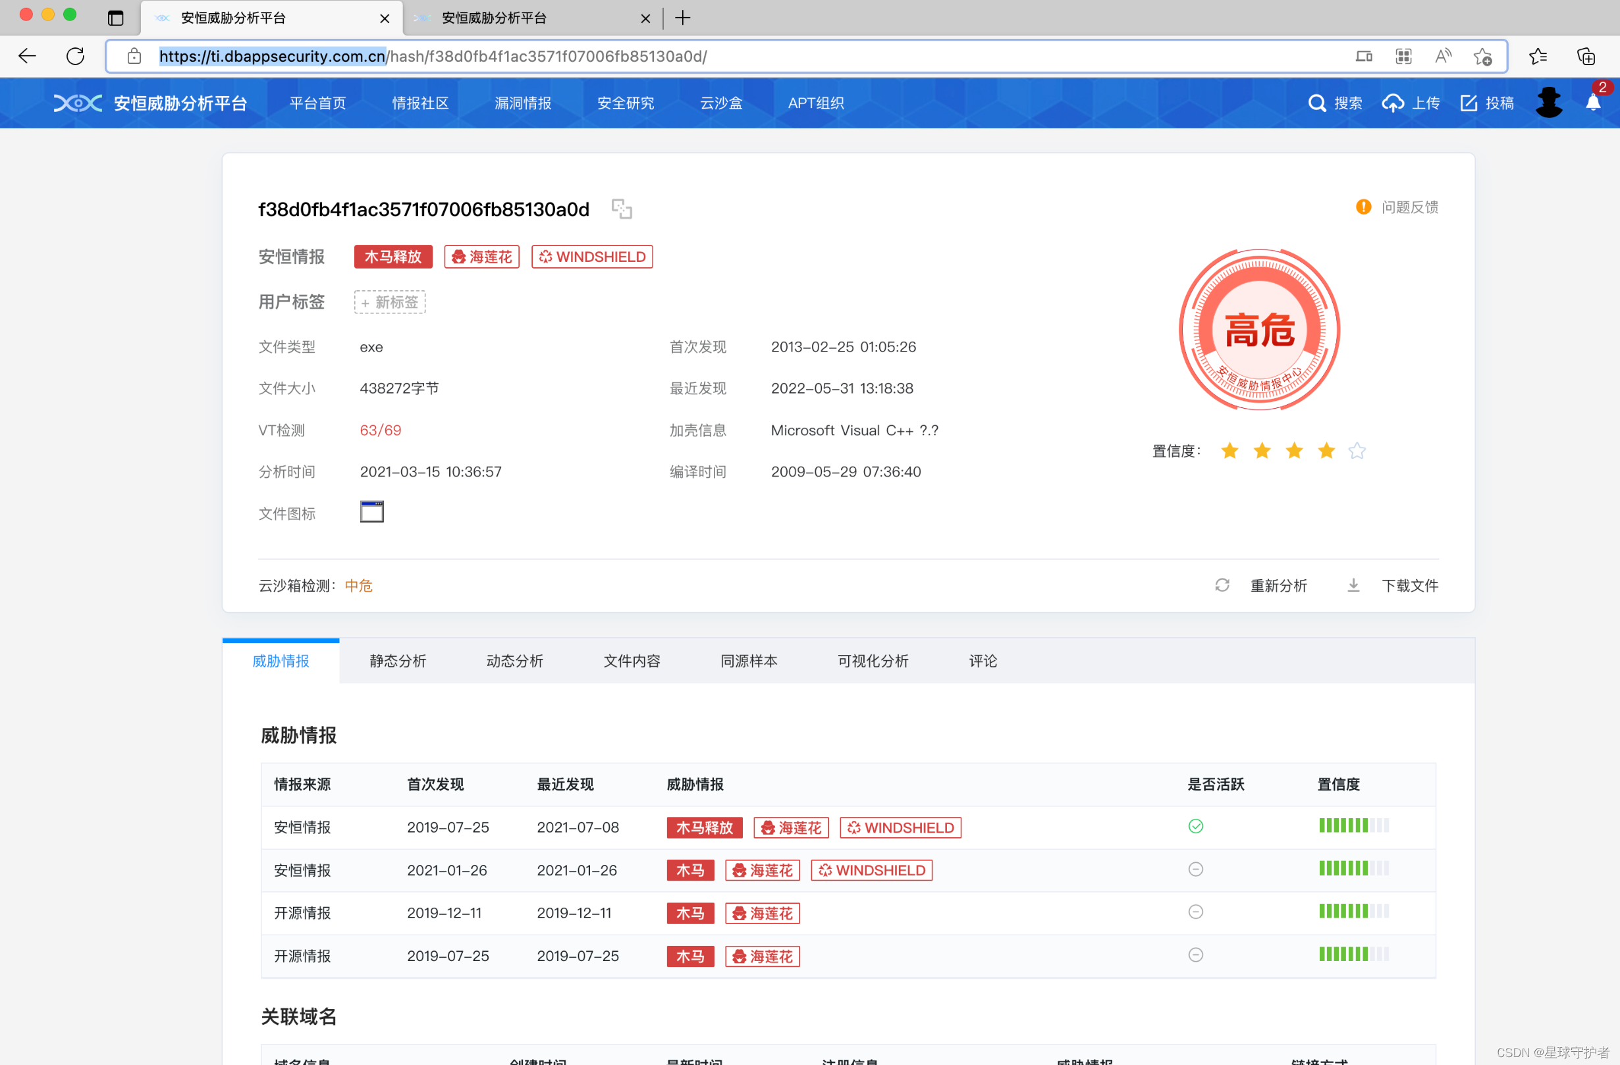Switch to the 静态分析 tab

coord(398,661)
